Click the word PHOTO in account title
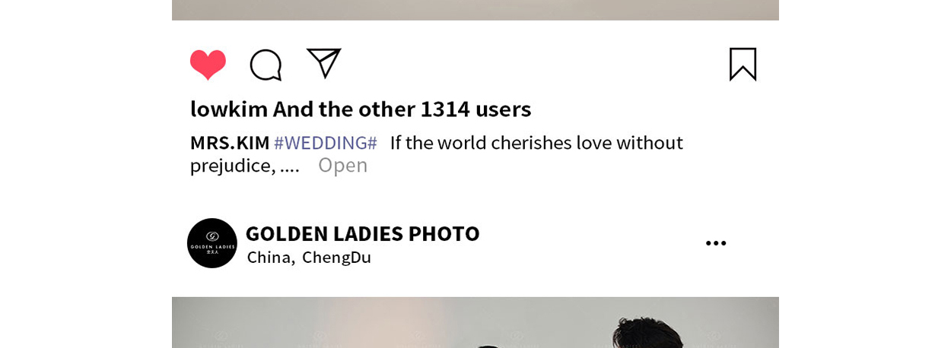Image resolution: width=951 pixels, height=348 pixels. click(444, 233)
